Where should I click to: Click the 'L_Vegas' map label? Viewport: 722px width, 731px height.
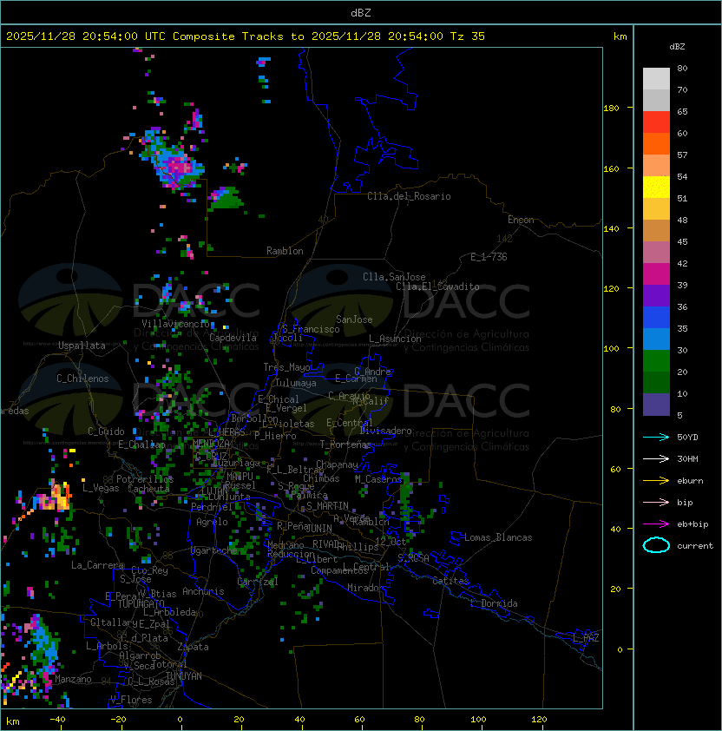point(101,488)
